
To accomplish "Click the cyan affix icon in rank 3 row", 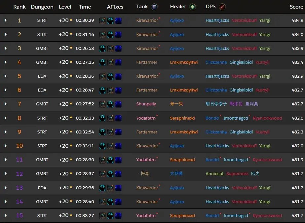I will pos(102,49).
